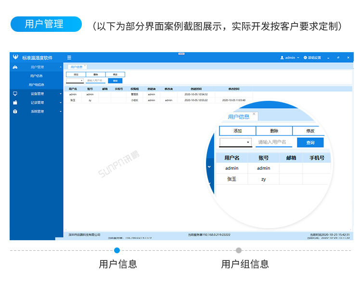Click the 系统管理 cube icon

click(x=15, y=111)
